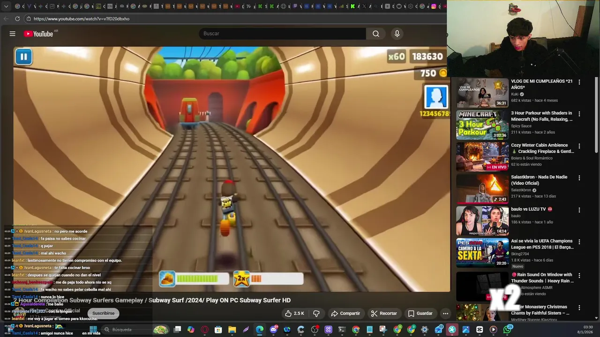
Task: Focus the Buscar search field
Action: [283, 34]
